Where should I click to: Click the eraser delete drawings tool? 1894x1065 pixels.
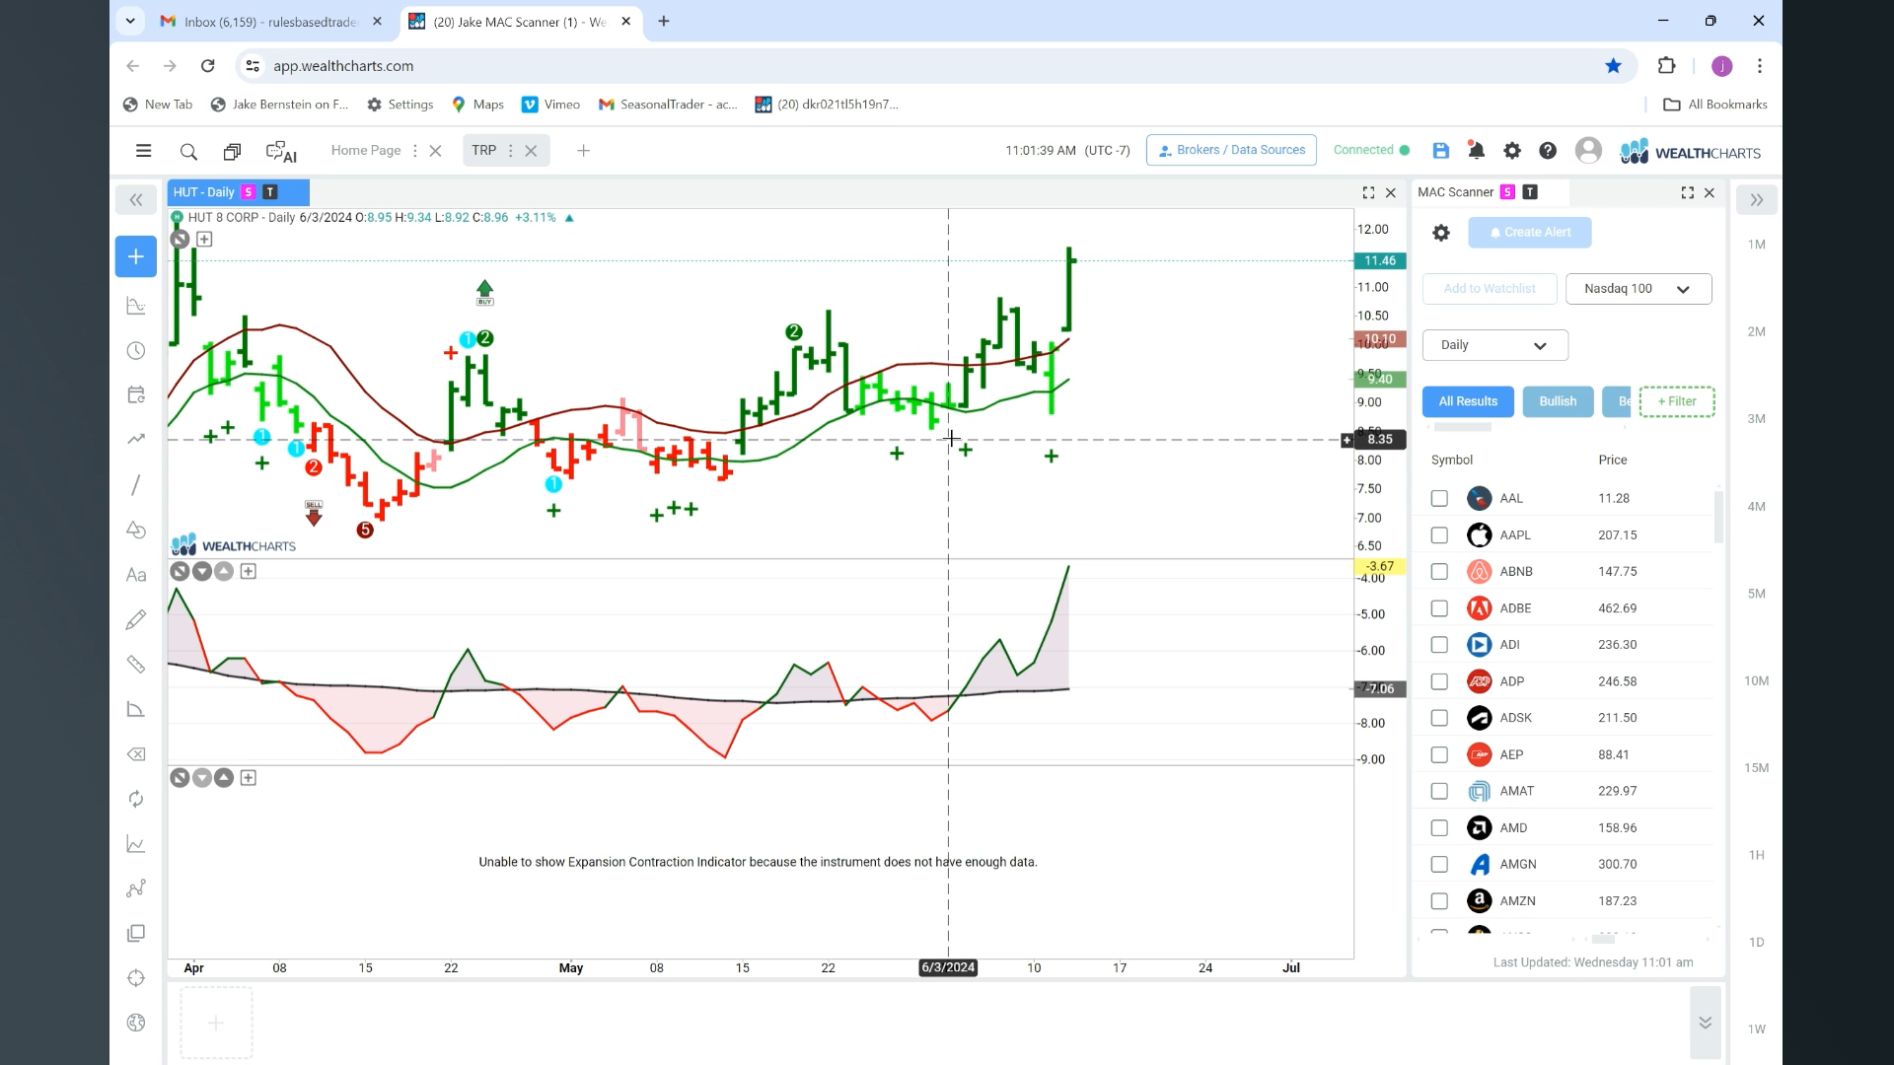click(x=136, y=754)
